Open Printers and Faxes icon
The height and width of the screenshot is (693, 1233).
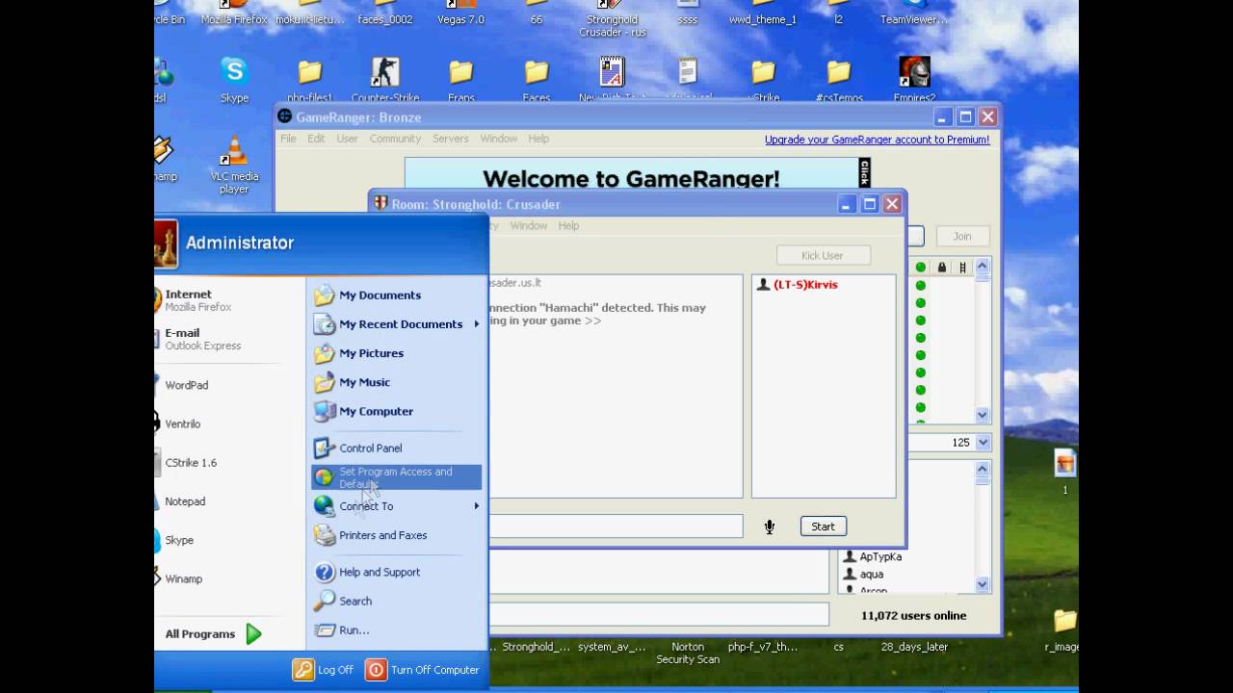325,535
